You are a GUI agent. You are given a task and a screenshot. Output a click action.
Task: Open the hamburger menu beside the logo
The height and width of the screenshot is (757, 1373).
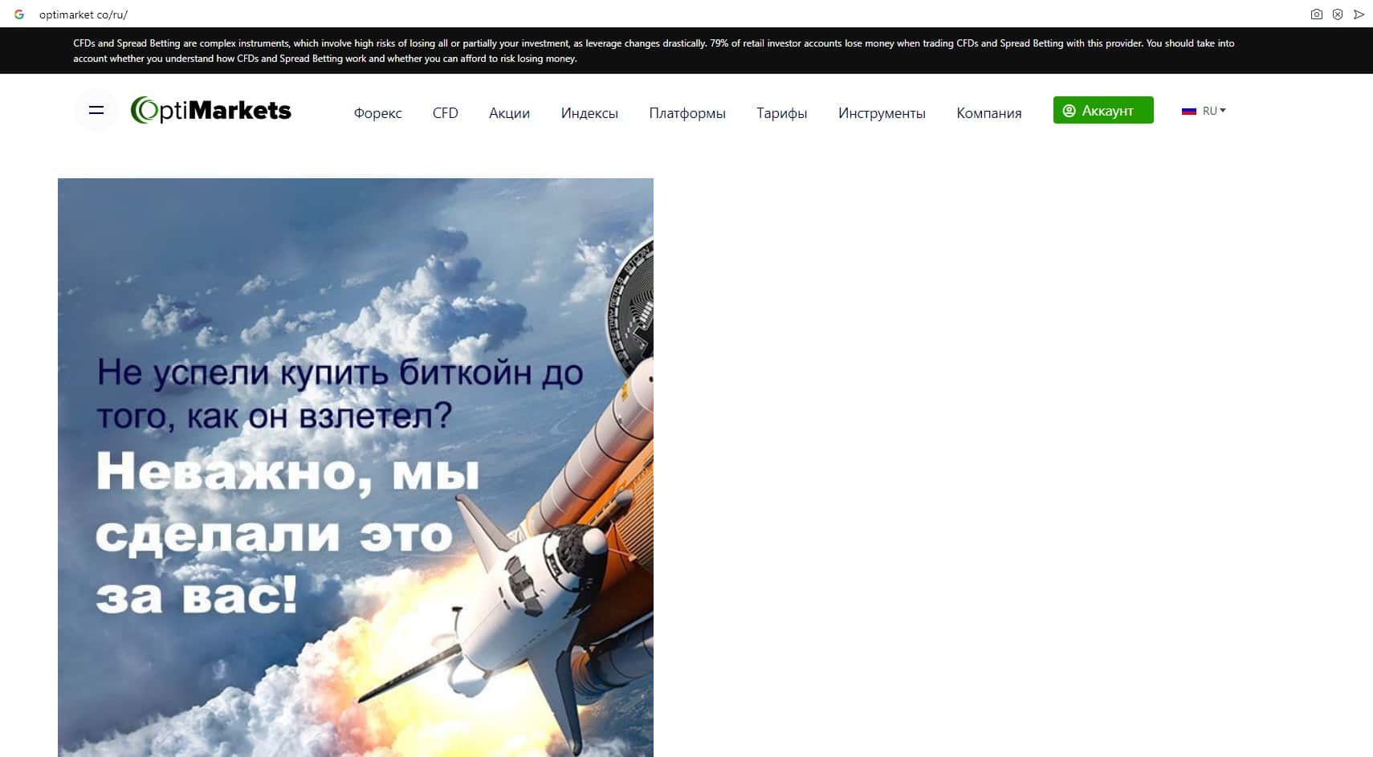(x=96, y=111)
